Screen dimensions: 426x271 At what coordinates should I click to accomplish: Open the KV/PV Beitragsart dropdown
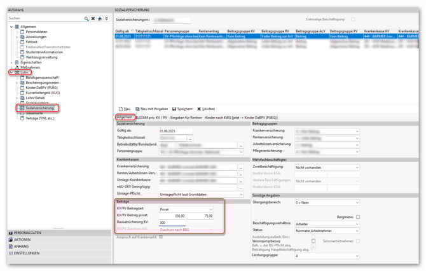coord(210,209)
